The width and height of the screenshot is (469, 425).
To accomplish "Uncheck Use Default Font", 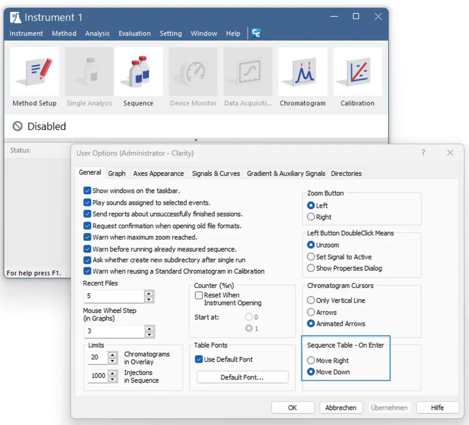I will click(x=199, y=359).
